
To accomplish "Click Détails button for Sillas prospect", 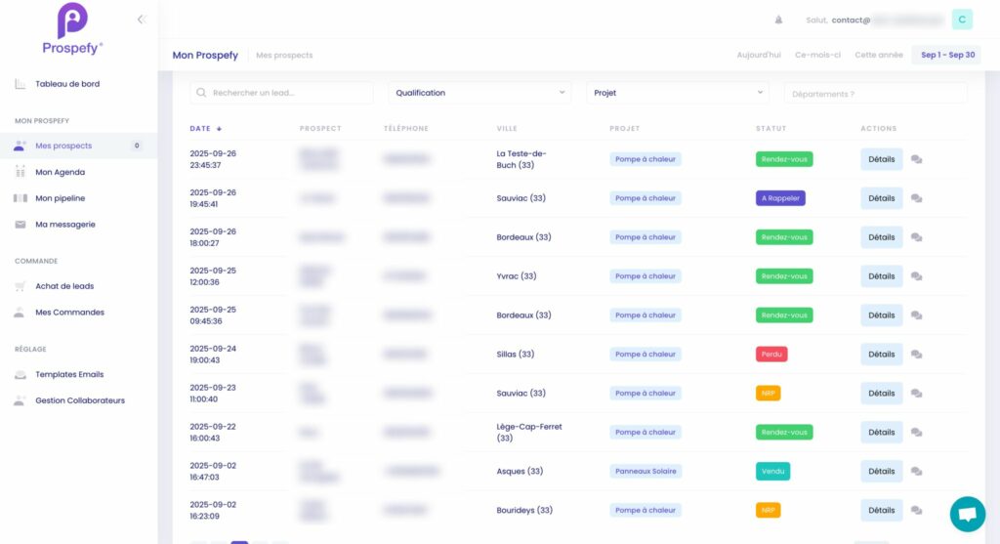I will (x=881, y=355).
